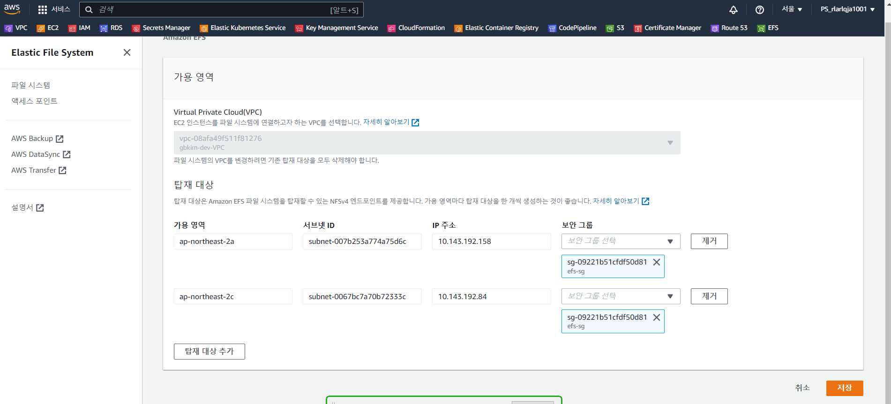Open the notifications bell icon
The image size is (891, 404).
click(x=733, y=10)
